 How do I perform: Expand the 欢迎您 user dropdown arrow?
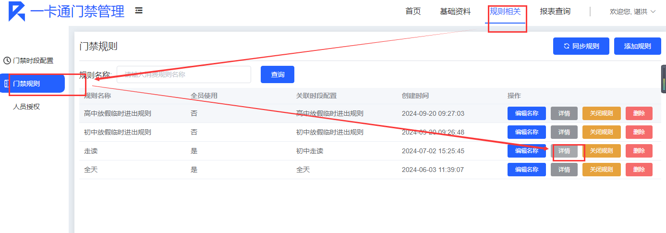point(653,12)
